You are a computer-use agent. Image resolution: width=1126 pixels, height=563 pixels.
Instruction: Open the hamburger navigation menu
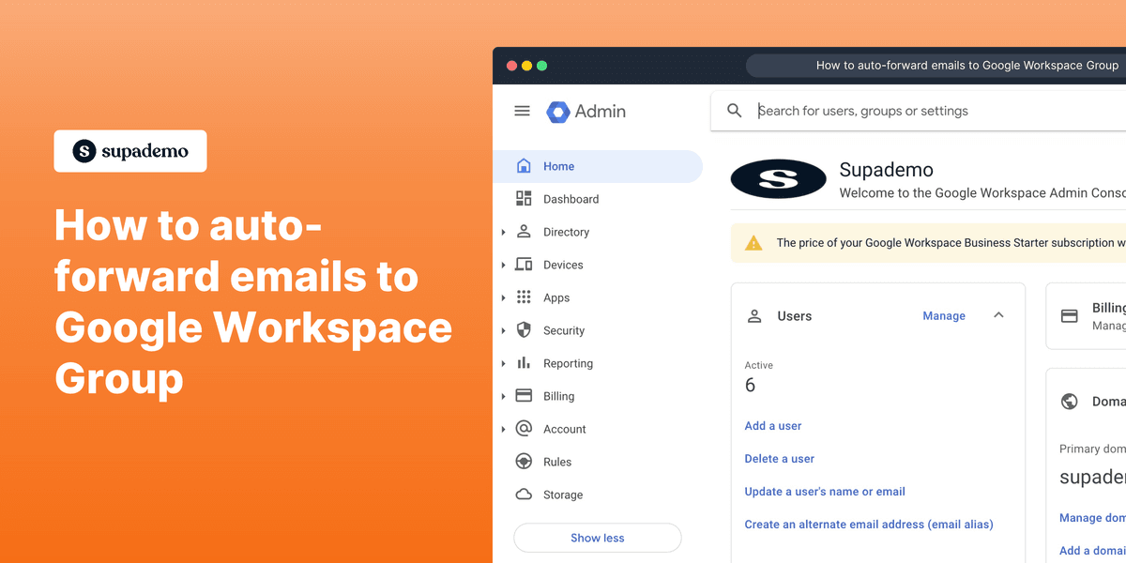coord(522,111)
